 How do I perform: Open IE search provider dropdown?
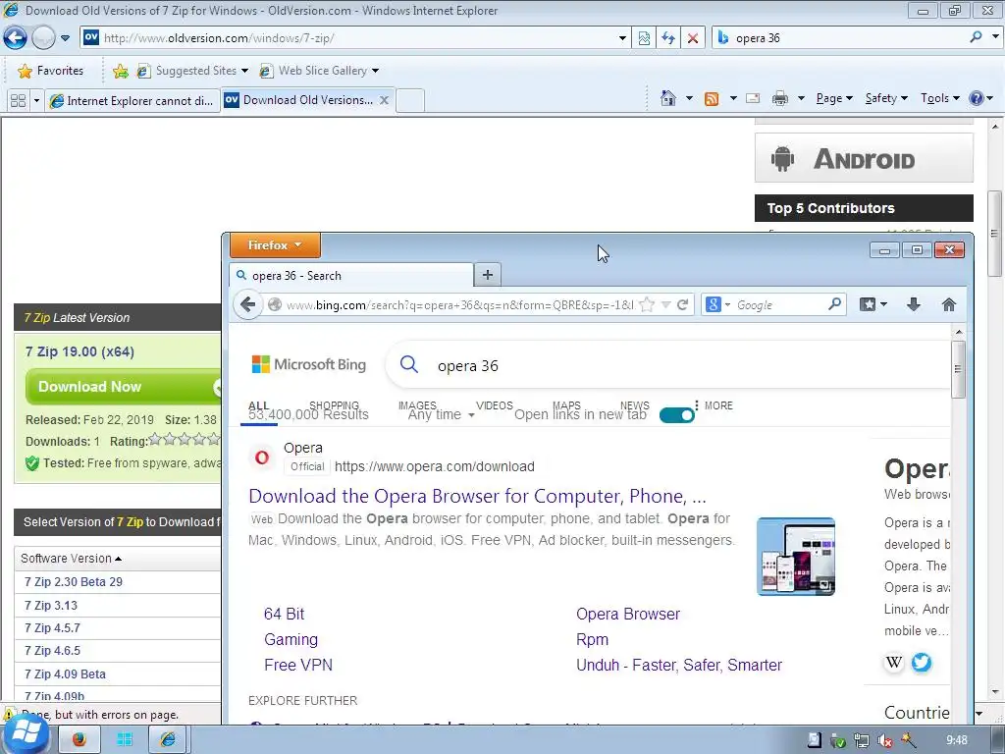tap(995, 37)
